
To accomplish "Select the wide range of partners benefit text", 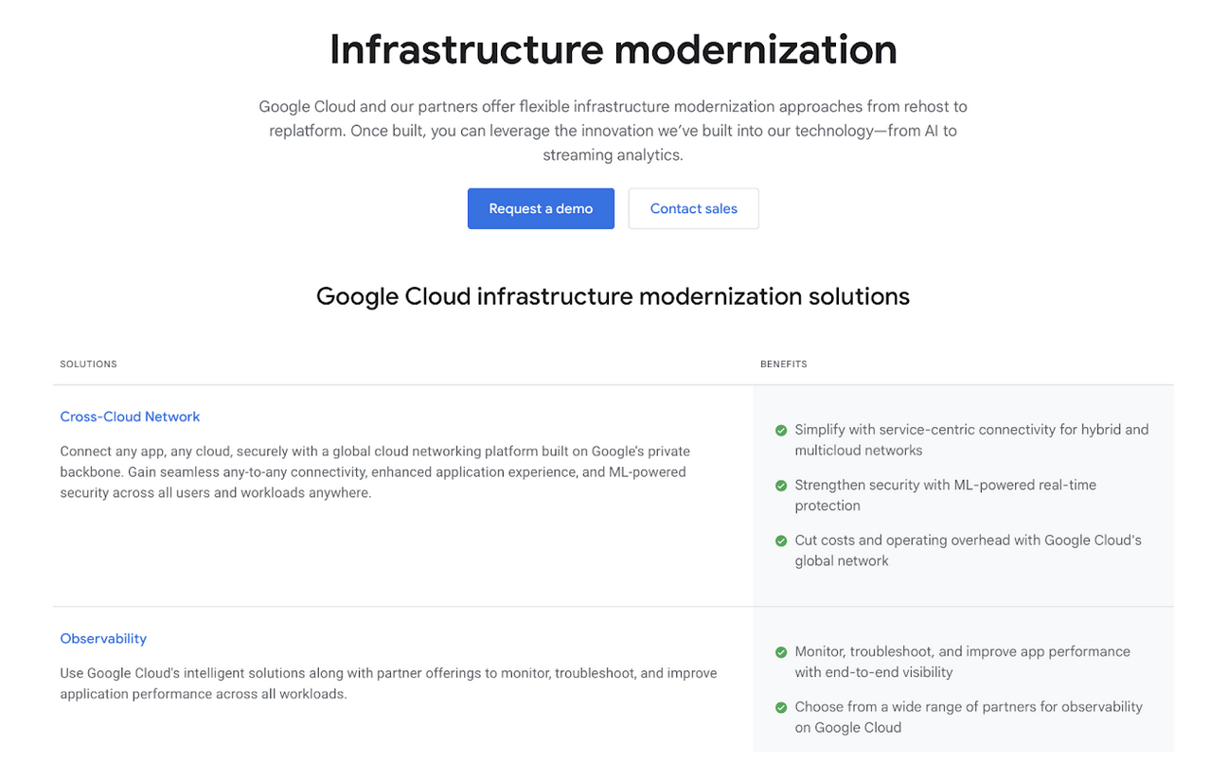I will (969, 717).
